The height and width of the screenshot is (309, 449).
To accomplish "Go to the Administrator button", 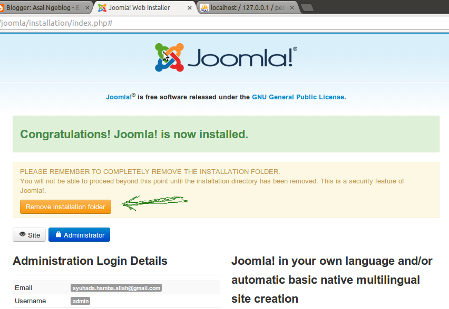I will (80, 235).
